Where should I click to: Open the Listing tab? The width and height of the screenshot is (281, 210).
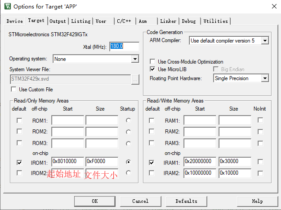point(81,21)
